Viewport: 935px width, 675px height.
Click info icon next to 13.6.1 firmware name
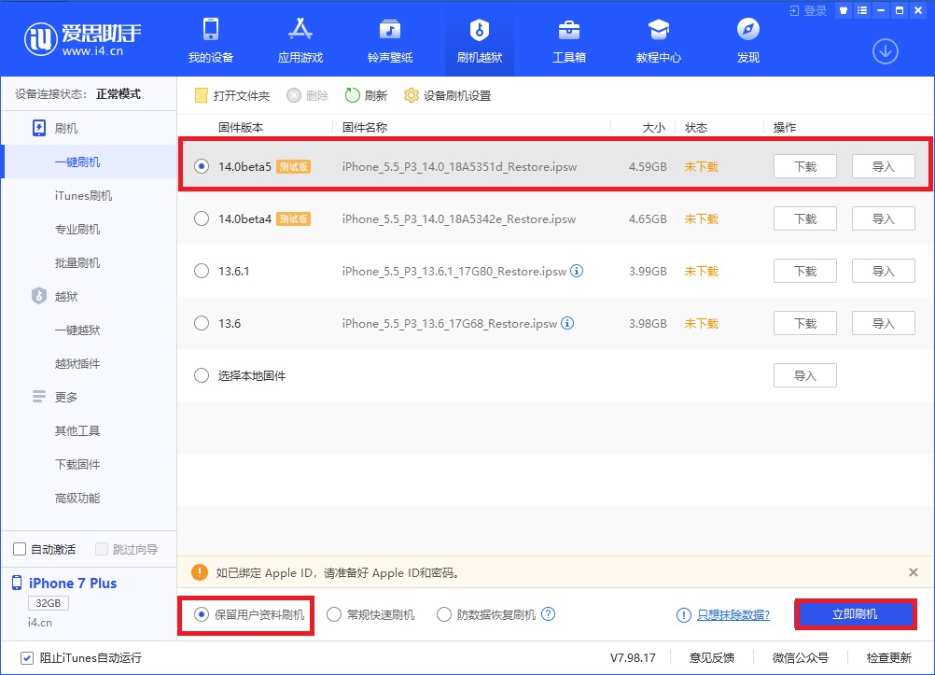point(577,271)
